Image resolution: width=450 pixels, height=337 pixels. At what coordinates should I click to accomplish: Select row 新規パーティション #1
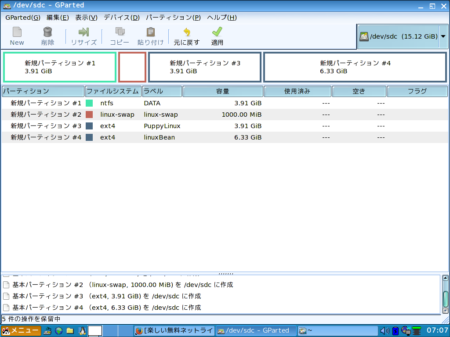pyautogui.click(x=225, y=103)
